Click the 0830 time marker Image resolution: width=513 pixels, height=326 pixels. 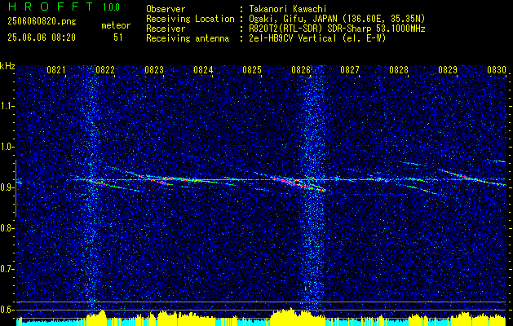[497, 70]
